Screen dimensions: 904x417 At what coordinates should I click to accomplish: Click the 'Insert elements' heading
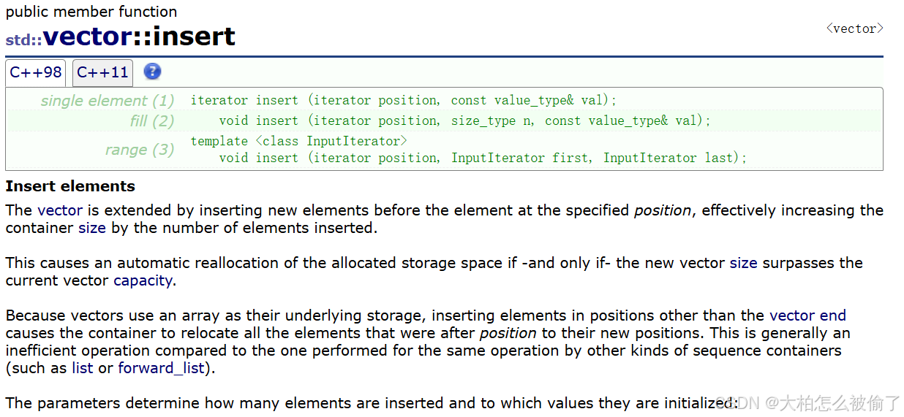[70, 186]
